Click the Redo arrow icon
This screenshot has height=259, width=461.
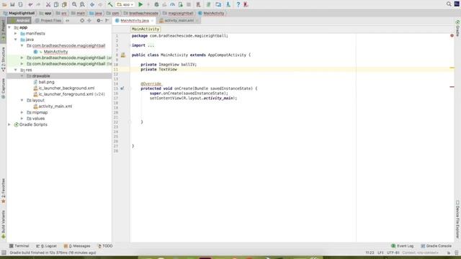(x=38, y=4)
